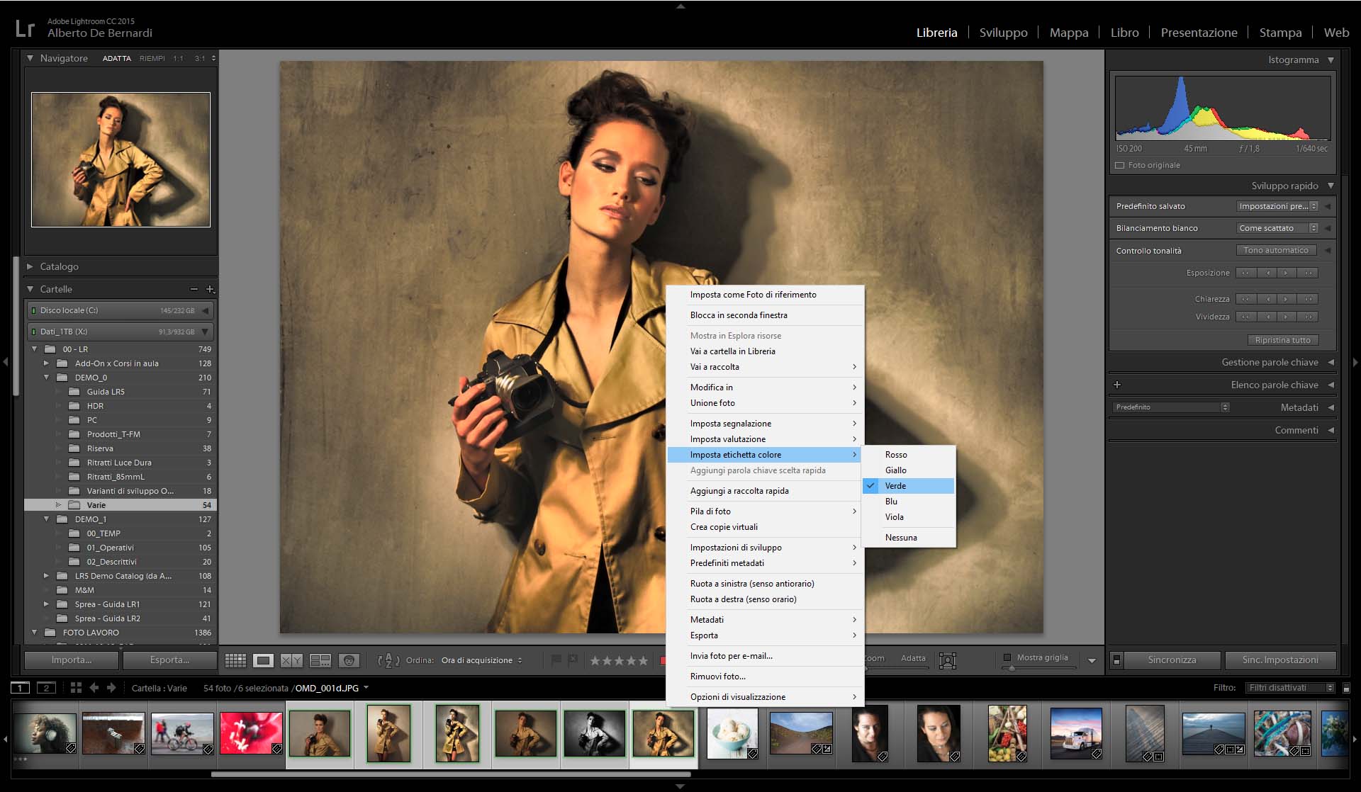The width and height of the screenshot is (1361, 792).
Task: Enable Mostra griglia checkbox
Action: (x=1007, y=657)
